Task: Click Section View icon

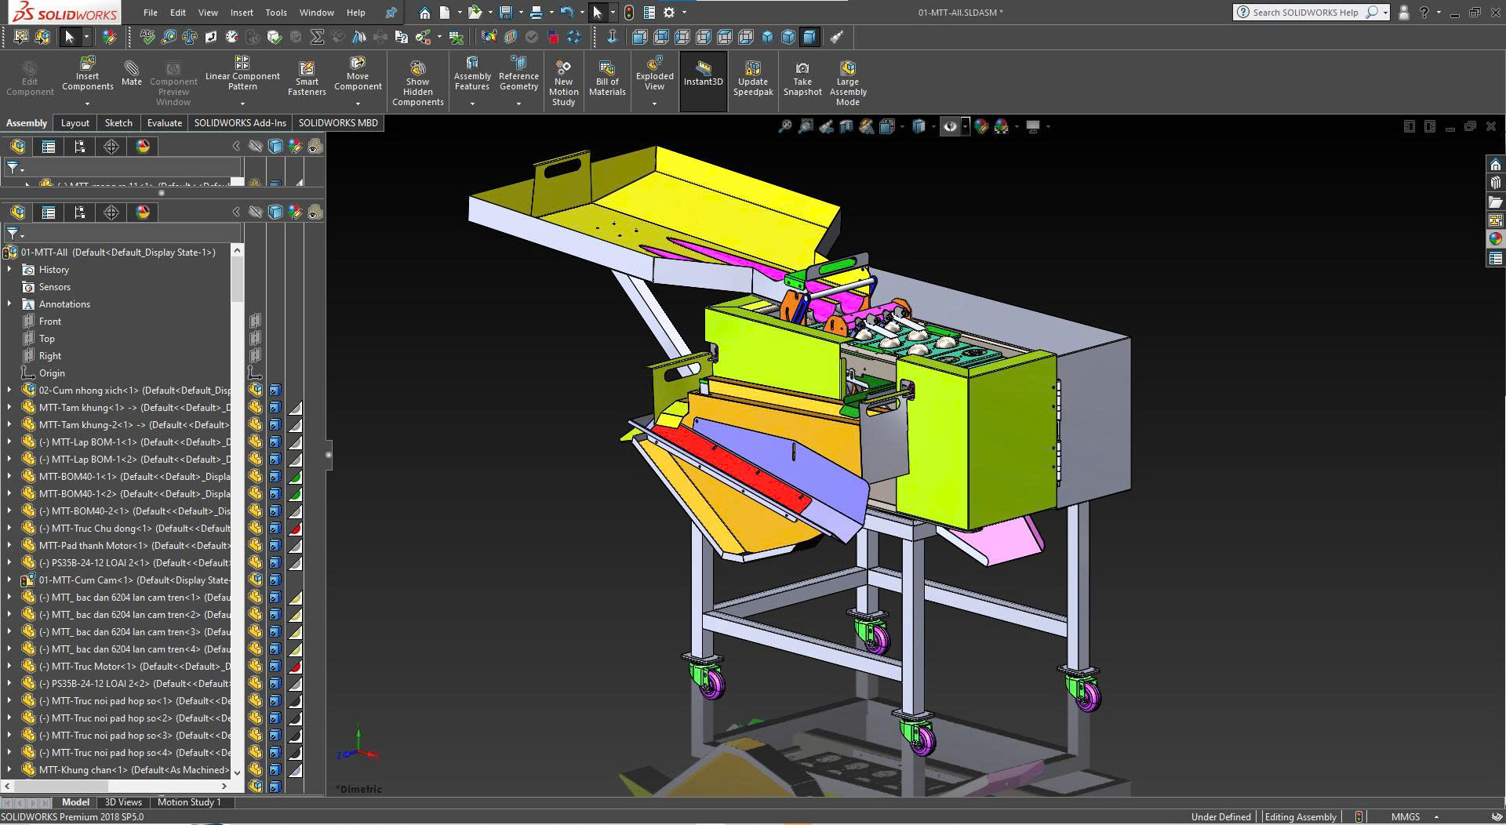Action: tap(846, 126)
